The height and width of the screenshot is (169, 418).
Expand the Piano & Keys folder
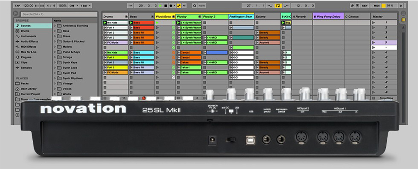(55, 52)
